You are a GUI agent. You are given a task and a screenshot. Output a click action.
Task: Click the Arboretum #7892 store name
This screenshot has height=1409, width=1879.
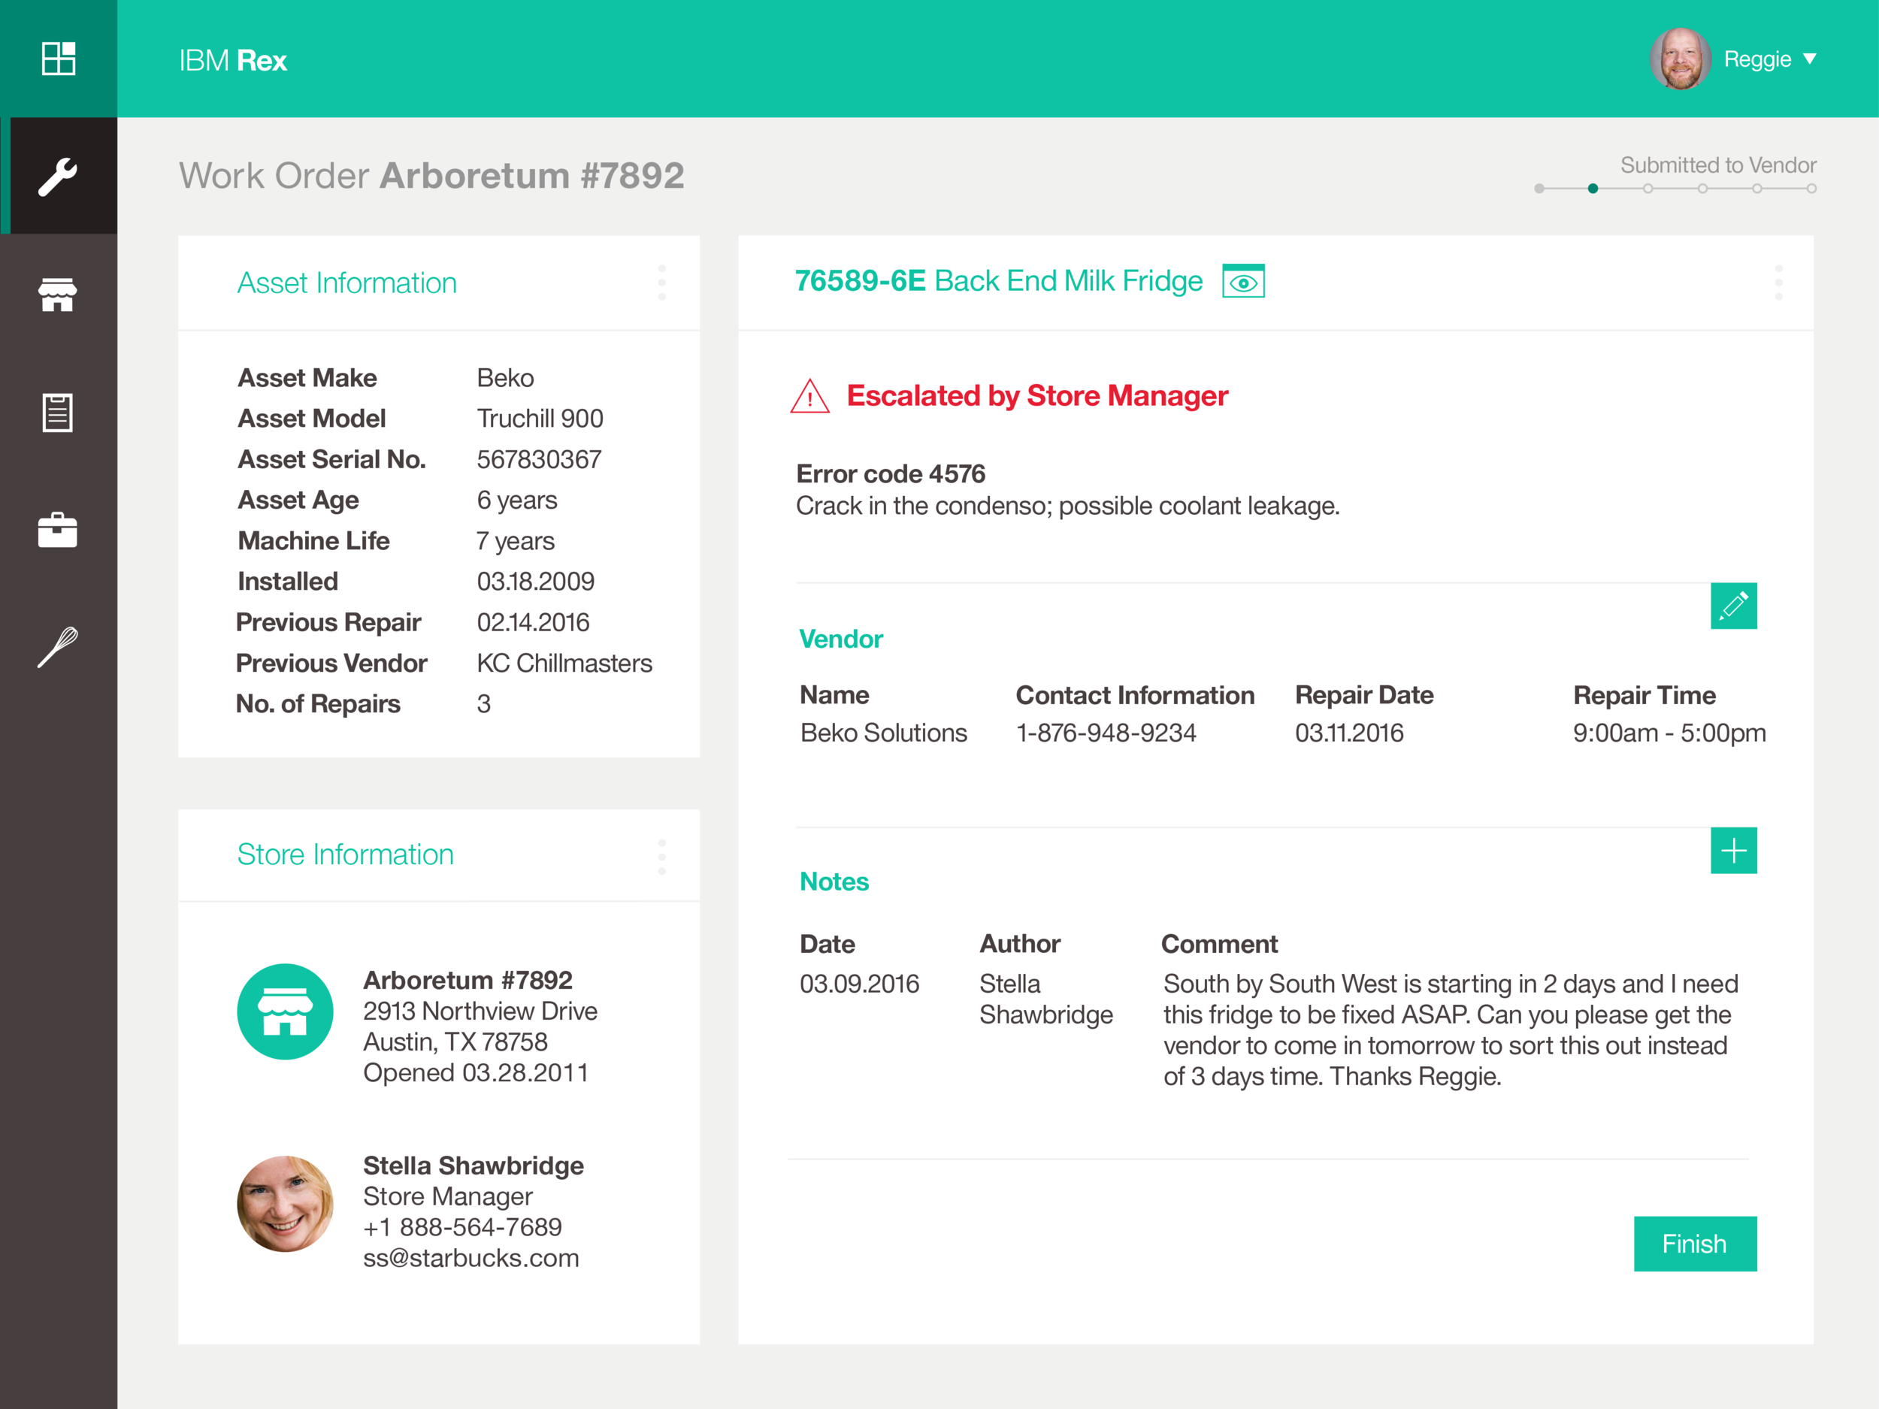(x=468, y=980)
